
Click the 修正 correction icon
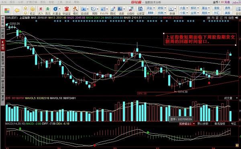33,10
